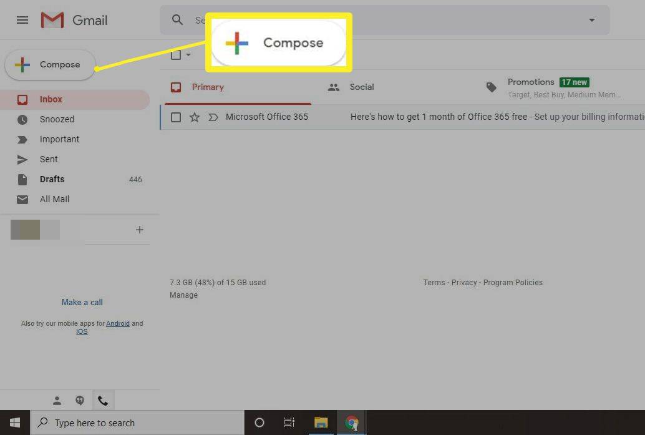Click the blurred user avatar

click(x=34, y=230)
